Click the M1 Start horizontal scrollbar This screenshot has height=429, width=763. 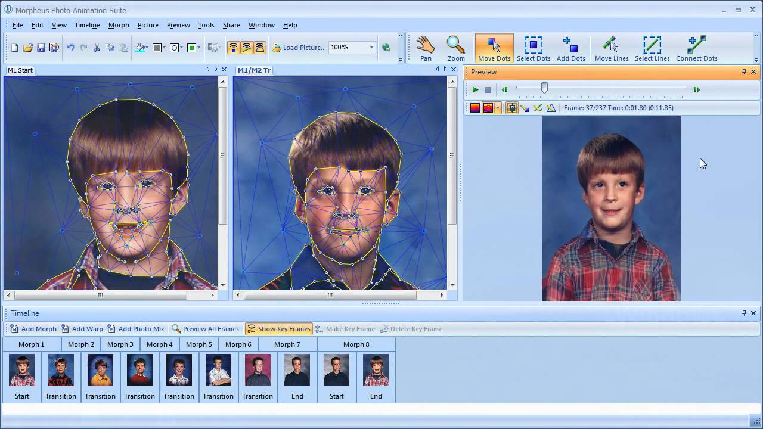[101, 295]
